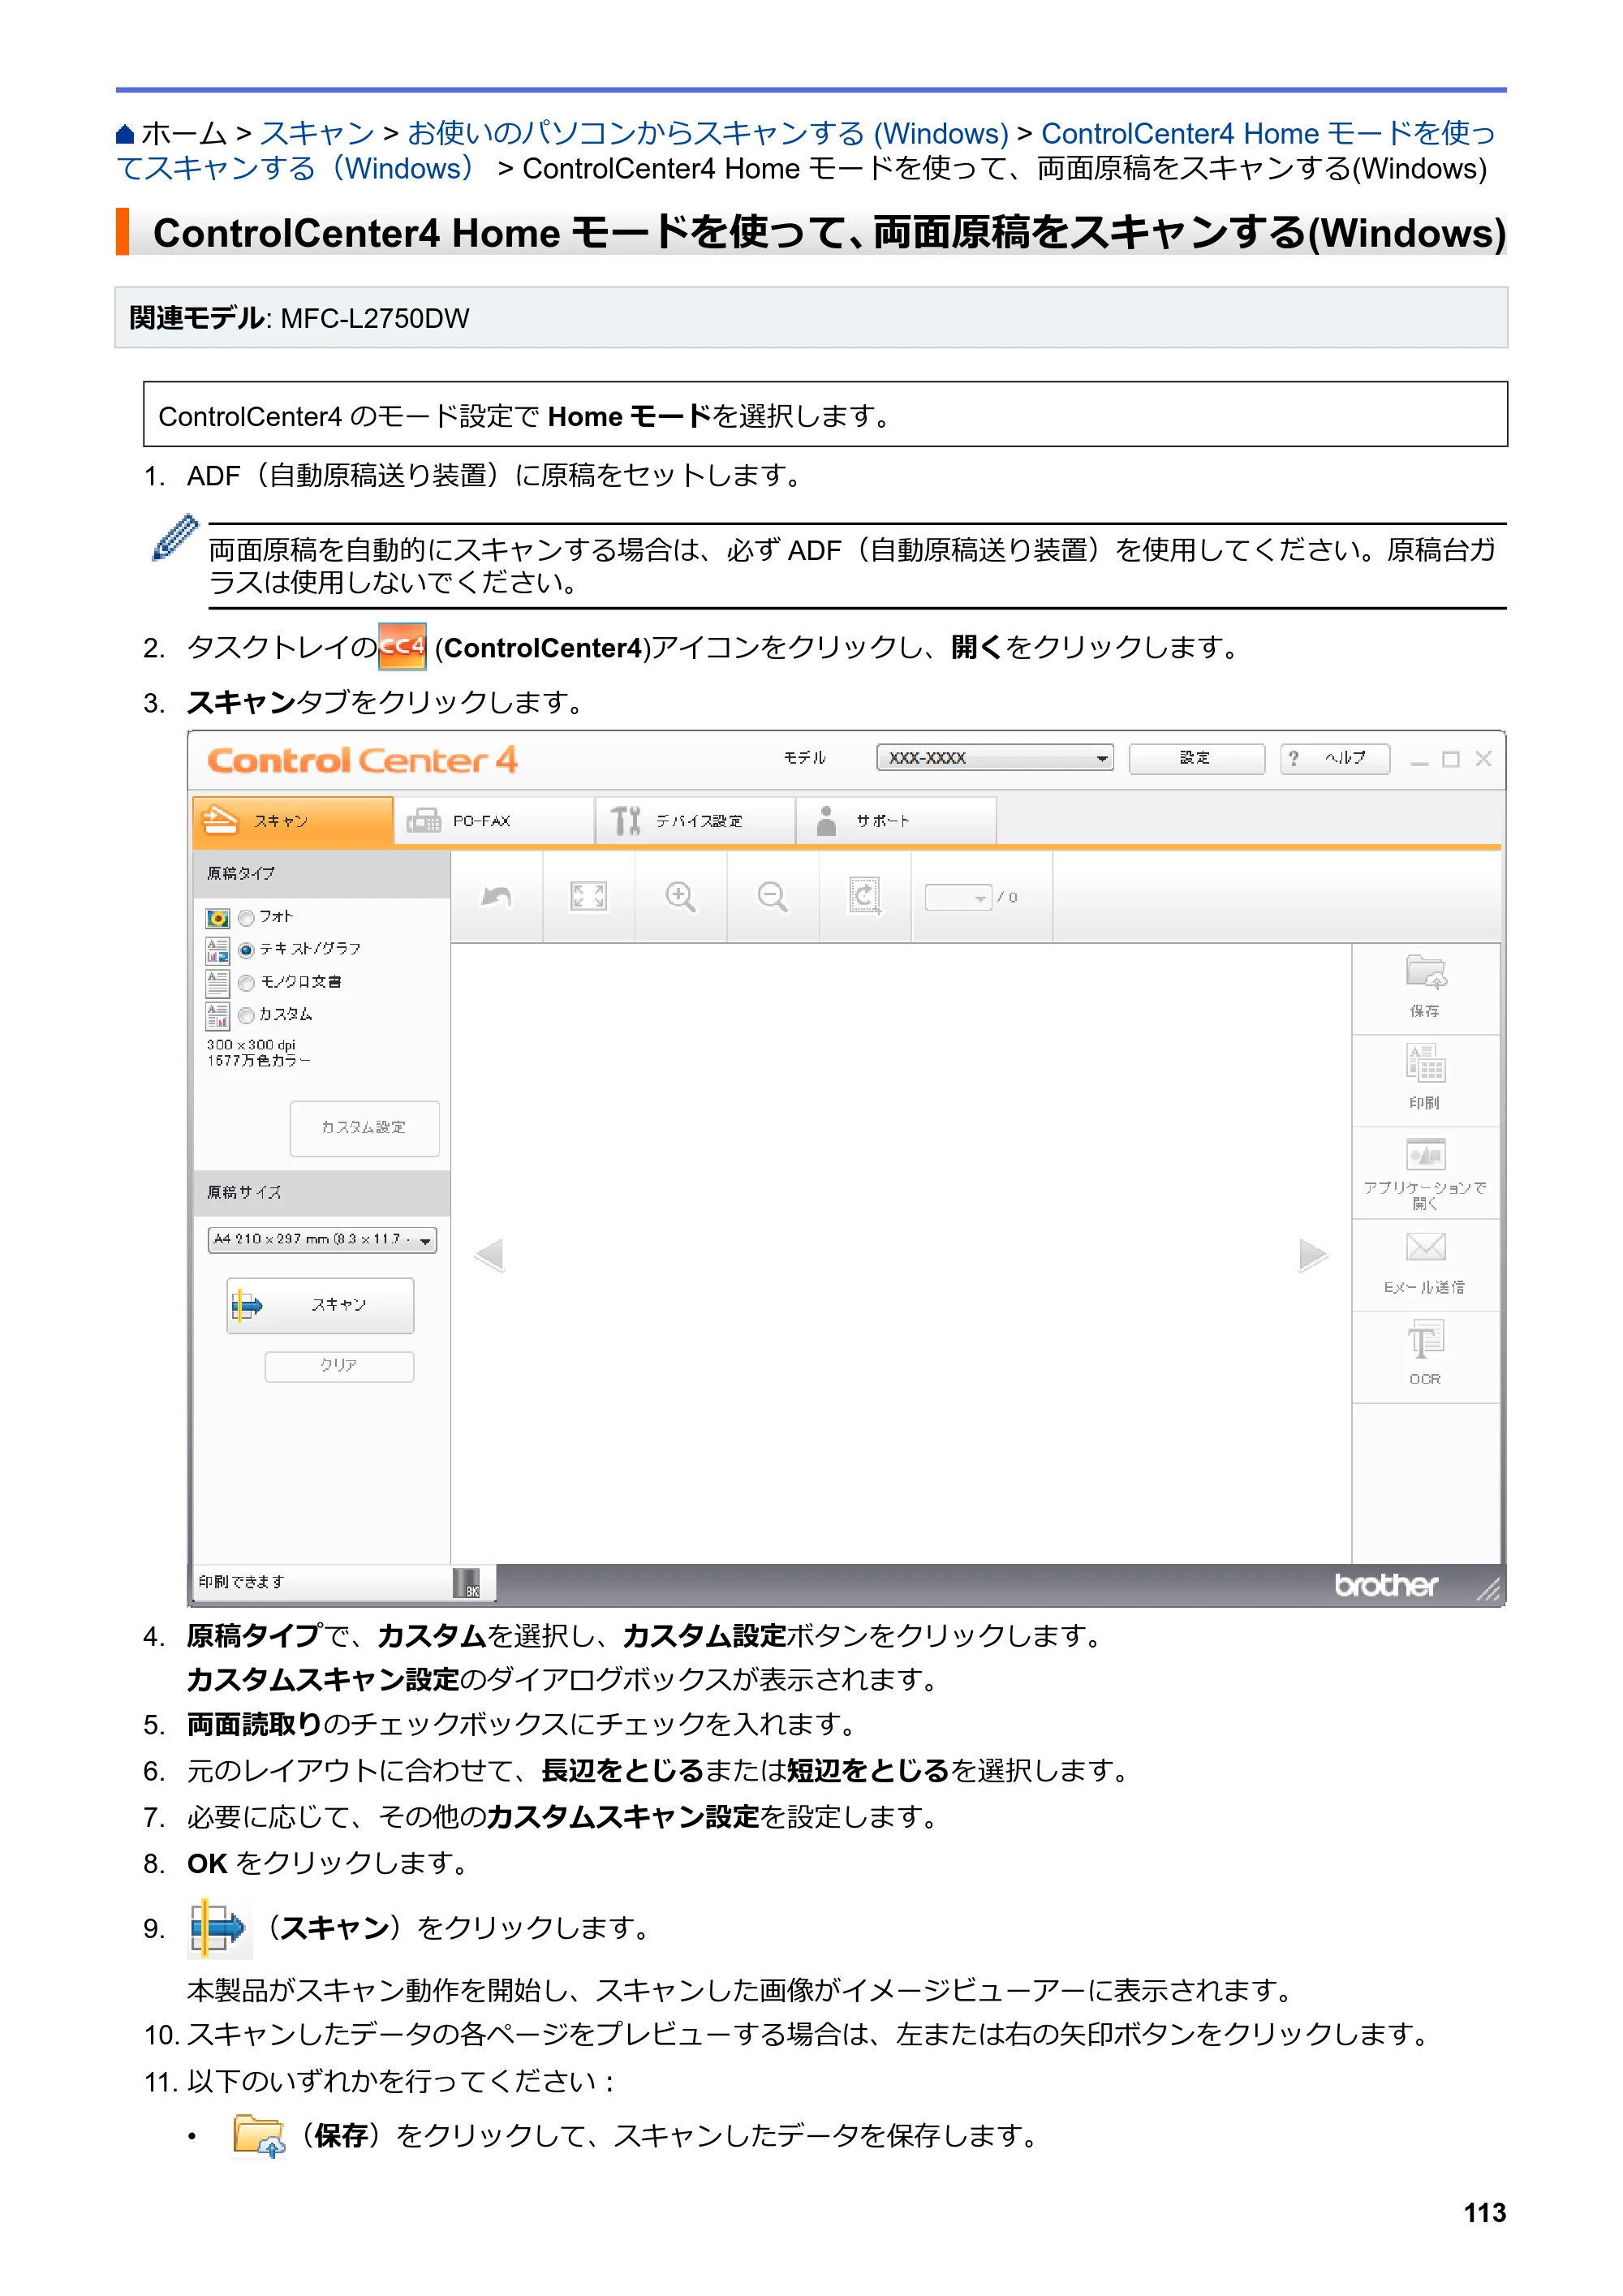Click the クリア button
Screen dimensions: 1623x2296
pyautogui.click(x=339, y=1366)
